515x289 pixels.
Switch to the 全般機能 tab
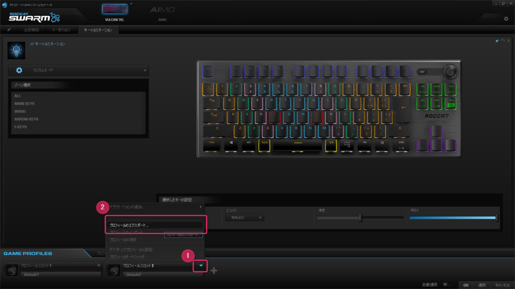[x=32, y=30]
